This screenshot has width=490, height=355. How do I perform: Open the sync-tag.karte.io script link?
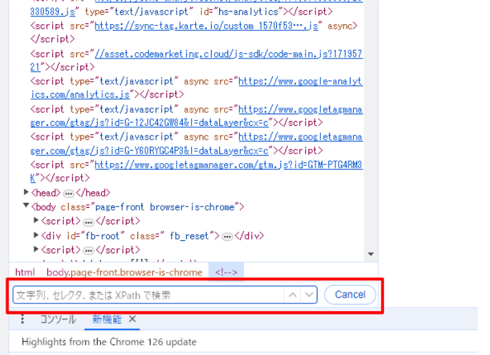point(206,25)
